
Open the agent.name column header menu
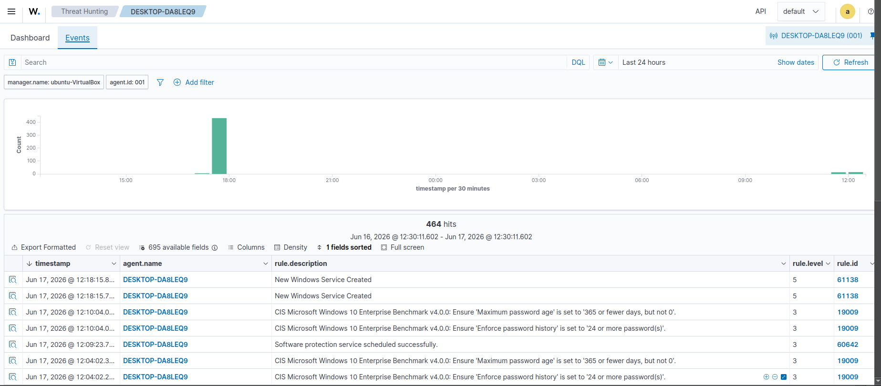click(266, 264)
